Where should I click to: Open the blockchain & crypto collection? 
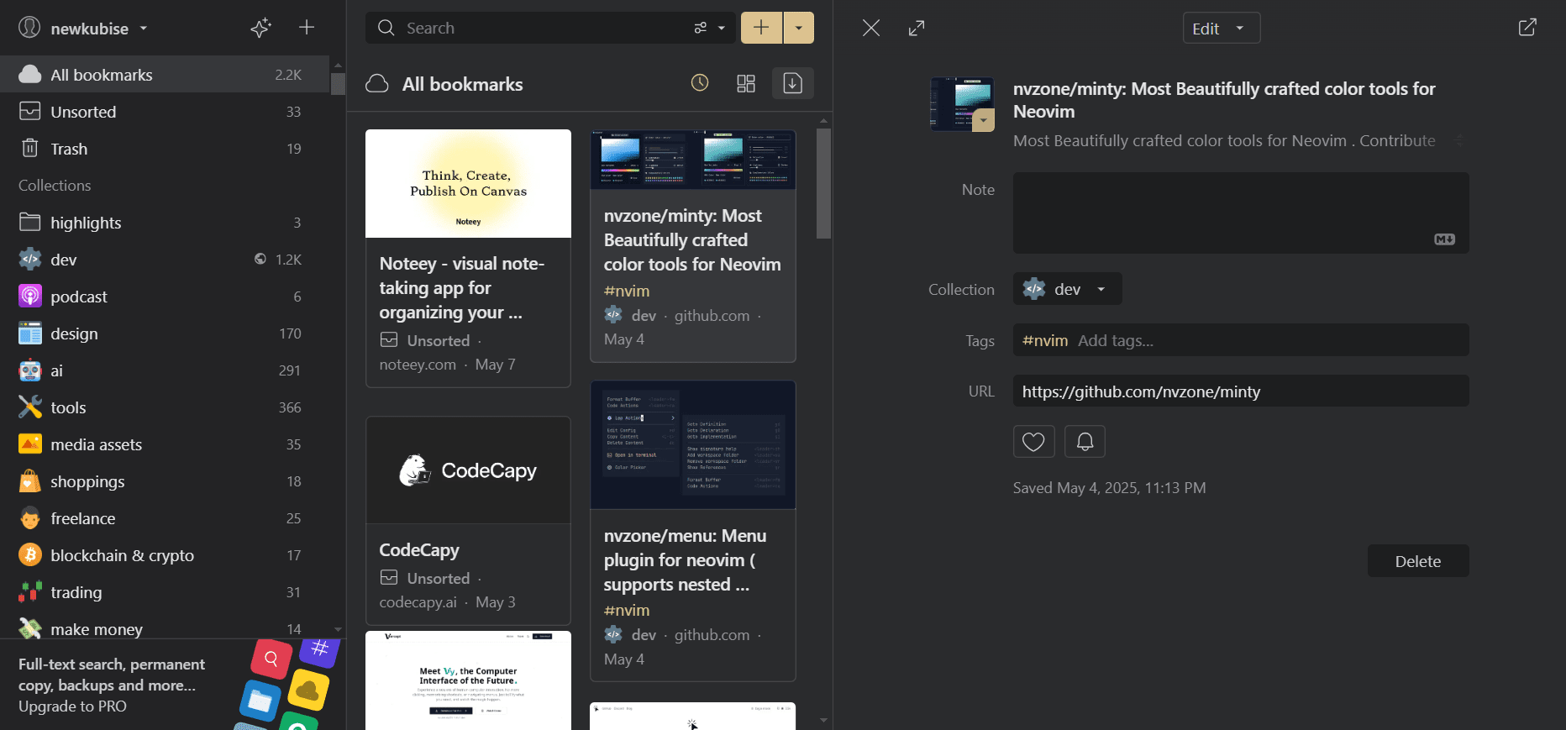[x=165, y=555]
